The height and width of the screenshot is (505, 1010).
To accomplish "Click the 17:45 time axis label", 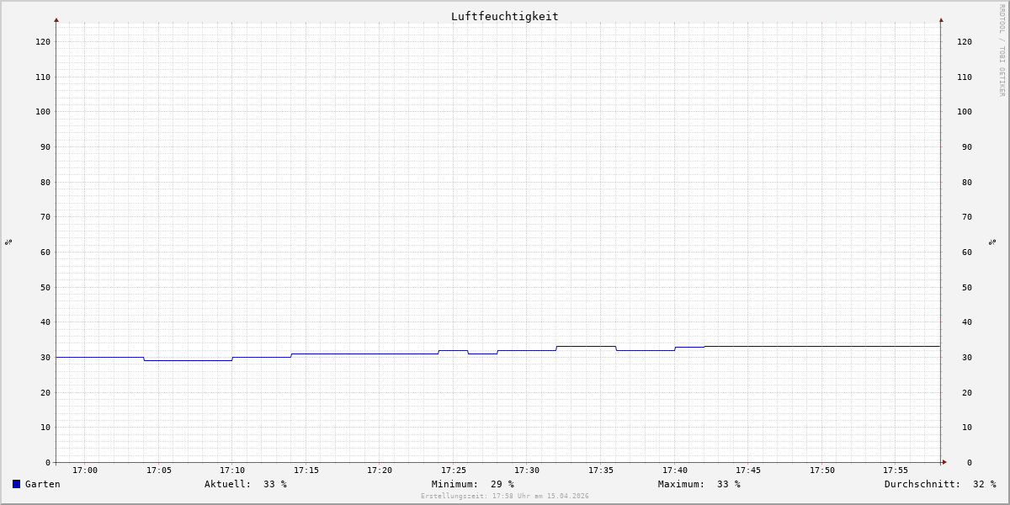I will 748,470.
